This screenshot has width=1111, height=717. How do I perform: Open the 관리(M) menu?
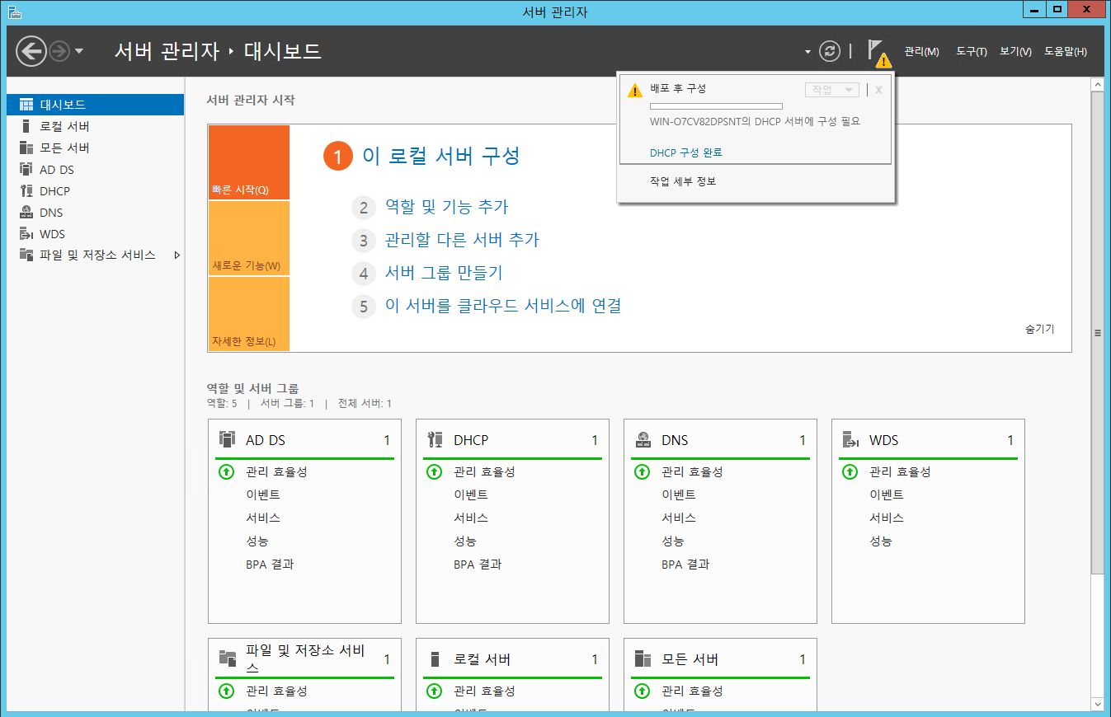[921, 52]
